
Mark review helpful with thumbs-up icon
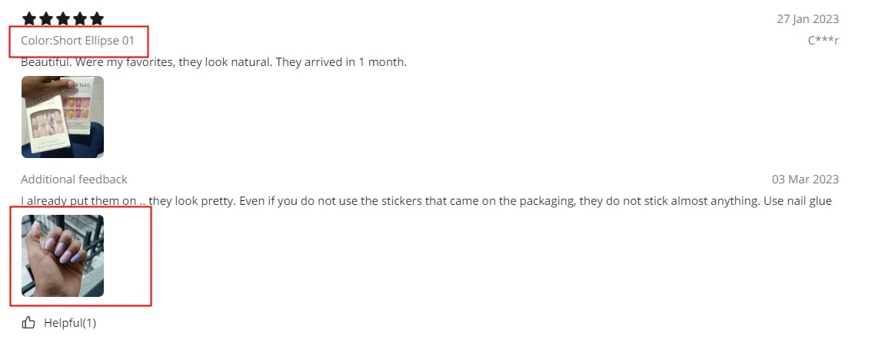pos(28,323)
